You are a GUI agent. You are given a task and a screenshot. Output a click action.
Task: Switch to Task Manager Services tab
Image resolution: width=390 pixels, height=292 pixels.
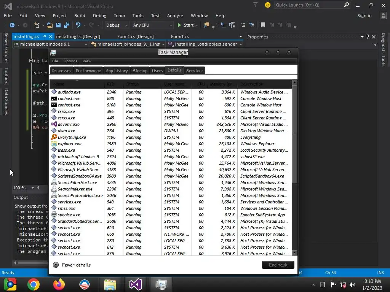195,71
